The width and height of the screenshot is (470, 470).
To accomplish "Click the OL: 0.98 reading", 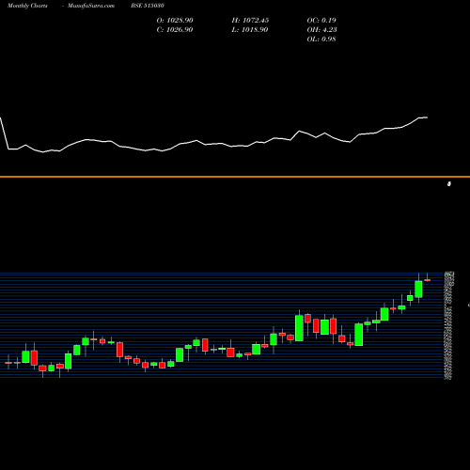I will [321, 39].
